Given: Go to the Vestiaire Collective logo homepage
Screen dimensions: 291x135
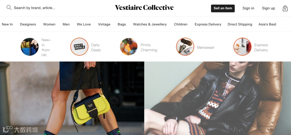Looking at the screenshot, I should pos(144,8).
